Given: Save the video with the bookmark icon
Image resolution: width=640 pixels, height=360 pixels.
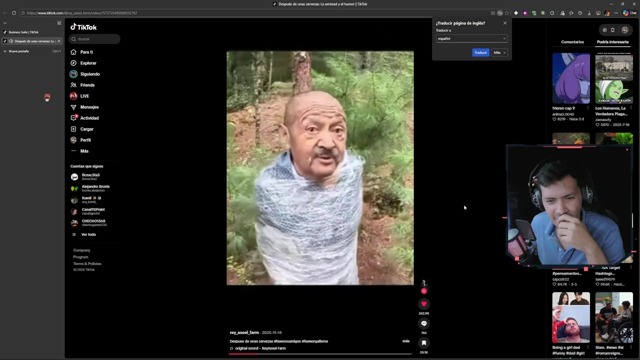Looking at the screenshot, I should 423,343.
